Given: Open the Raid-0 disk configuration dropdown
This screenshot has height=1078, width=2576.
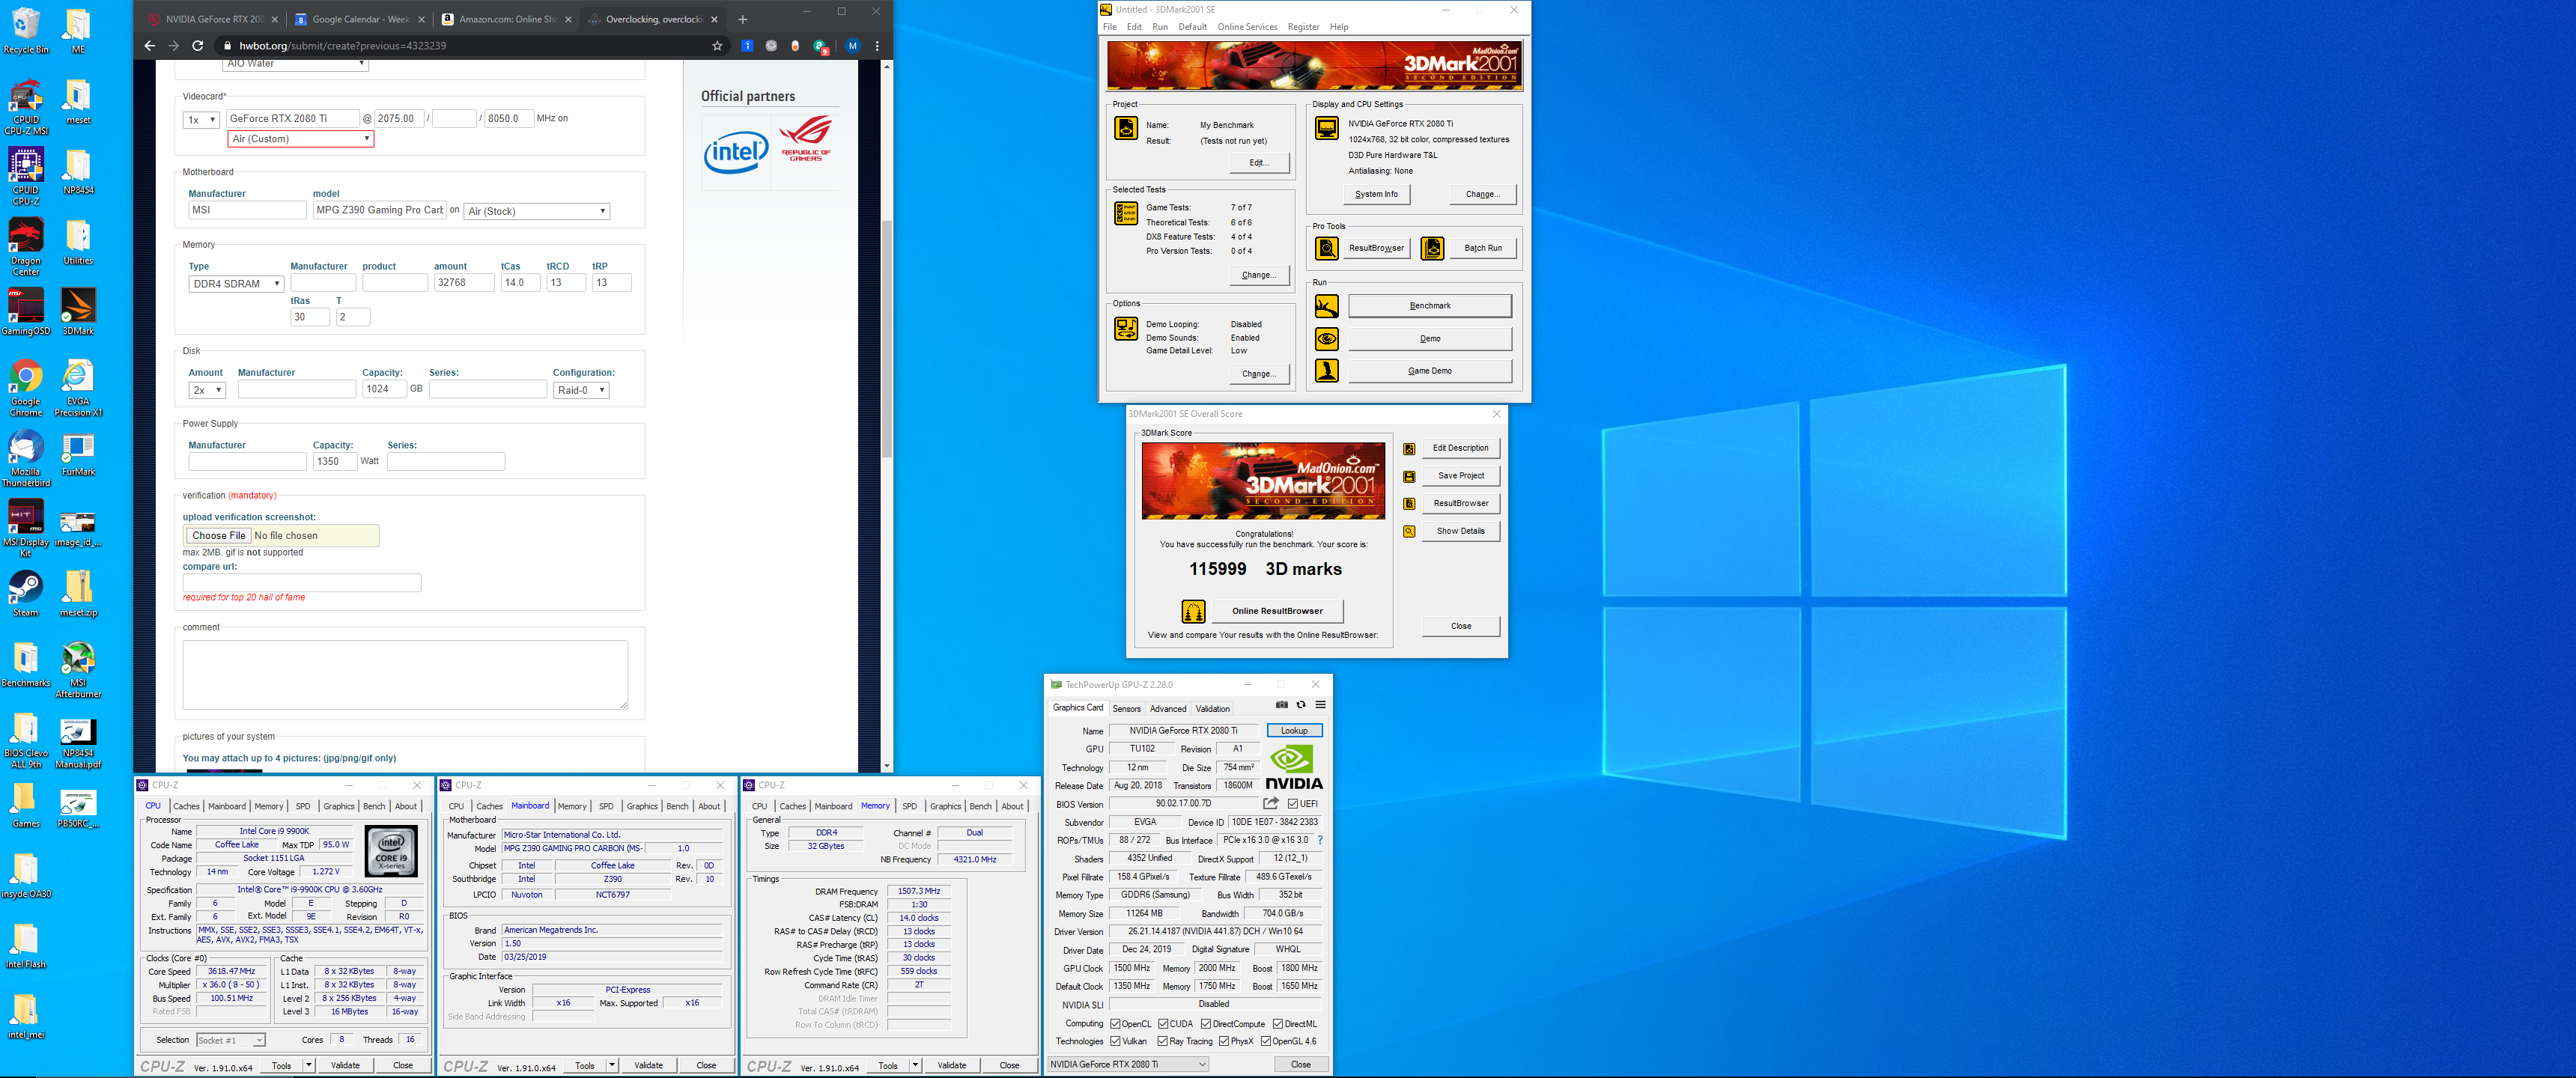Looking at the screenshot, I should pos(581,390).
